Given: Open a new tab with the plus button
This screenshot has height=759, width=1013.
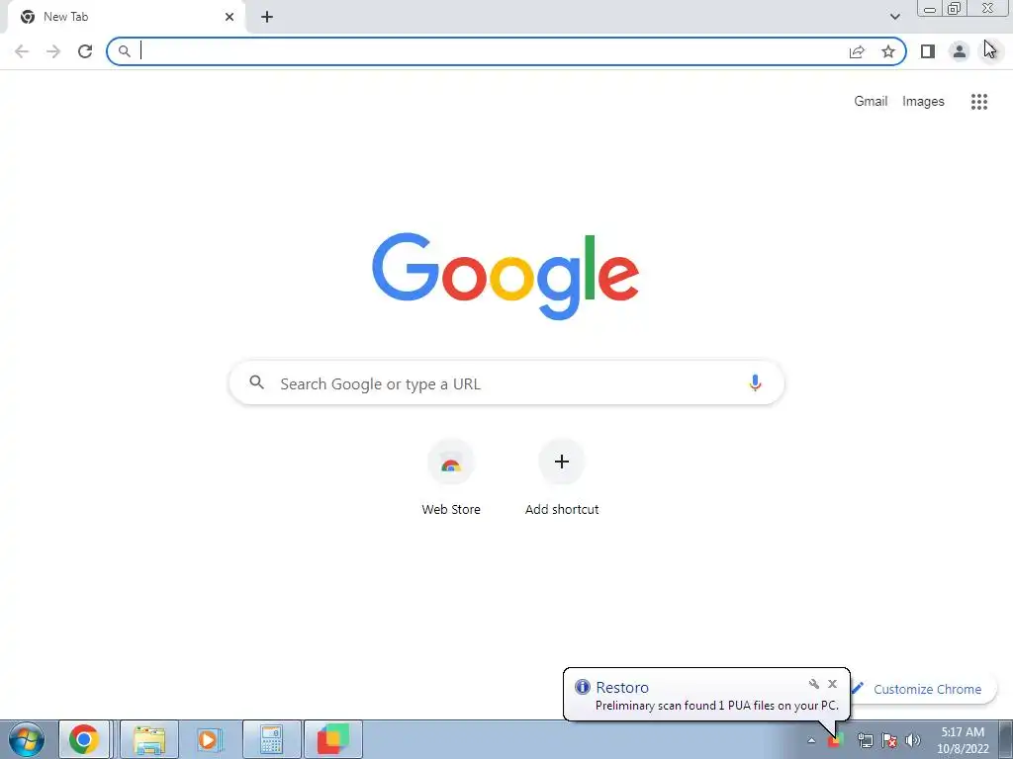Looking at the screenshot, I should point(267,17).
